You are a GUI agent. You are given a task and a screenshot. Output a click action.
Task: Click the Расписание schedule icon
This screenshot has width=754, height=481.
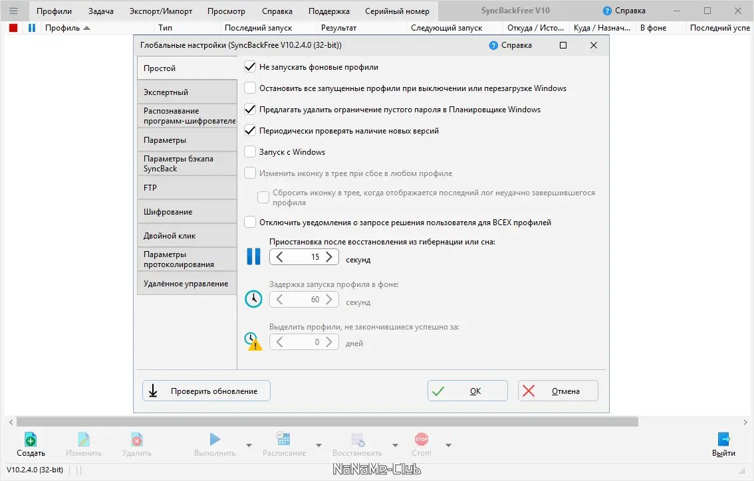tap(283, 438)
